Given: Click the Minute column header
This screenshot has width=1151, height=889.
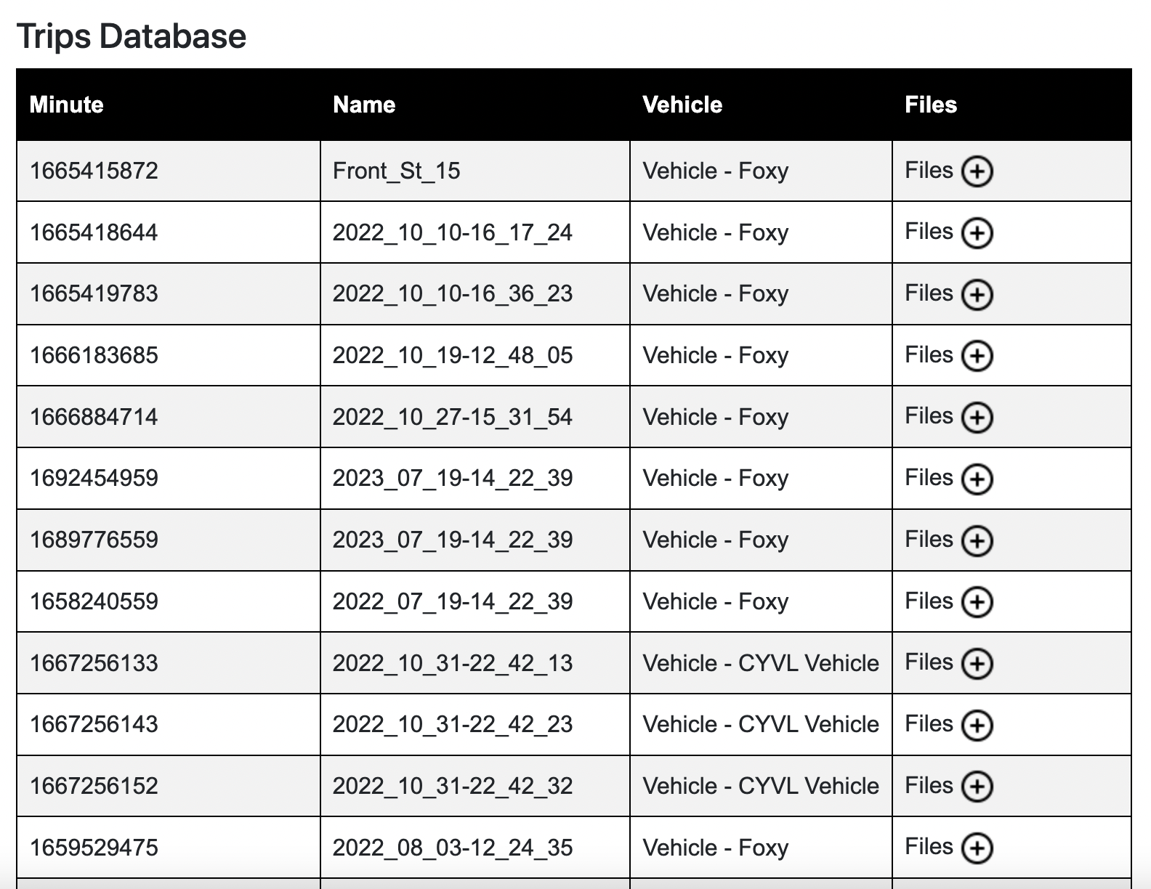Looking at the screenshot, I should click(66, 105).
